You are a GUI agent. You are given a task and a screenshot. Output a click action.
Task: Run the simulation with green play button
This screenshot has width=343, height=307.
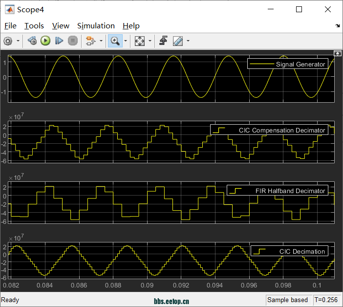tap(45, 41)
